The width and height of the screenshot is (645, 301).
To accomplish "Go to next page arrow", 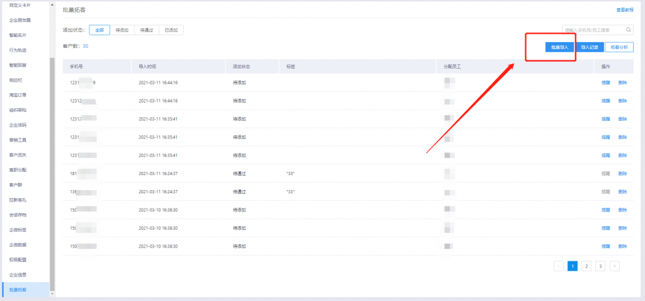I will 615,266.
